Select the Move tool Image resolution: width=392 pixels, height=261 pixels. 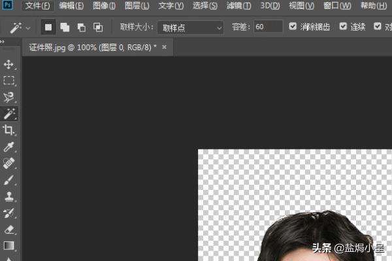(x=9, y=65)
